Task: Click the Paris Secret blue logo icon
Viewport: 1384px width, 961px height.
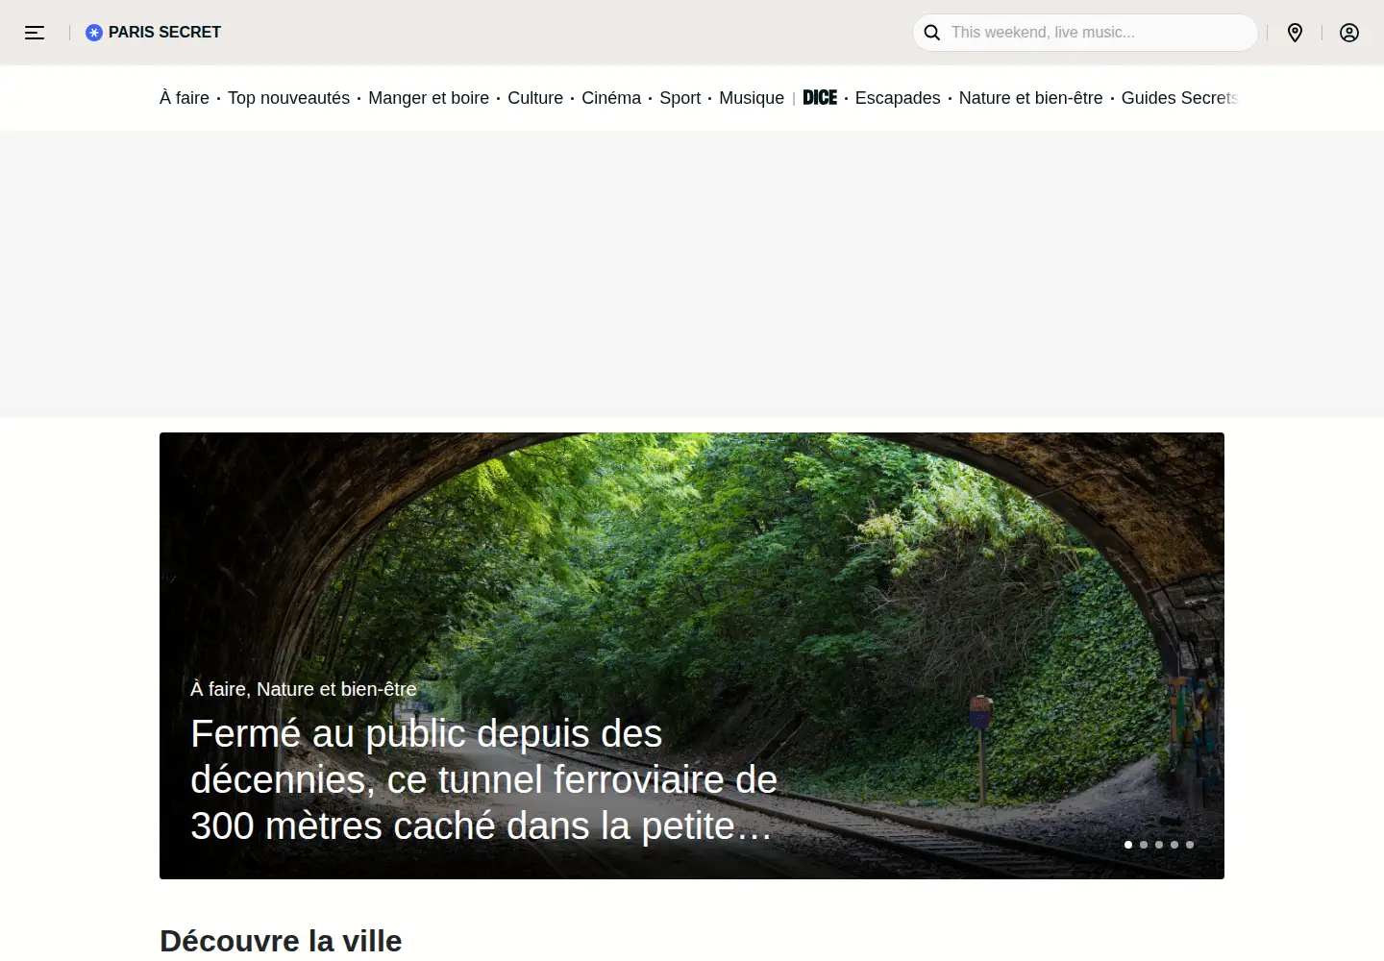Action: pos(94,33)
